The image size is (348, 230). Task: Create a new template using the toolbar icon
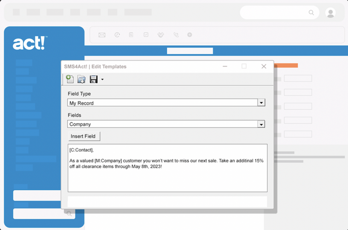click(x=70, y=79)
